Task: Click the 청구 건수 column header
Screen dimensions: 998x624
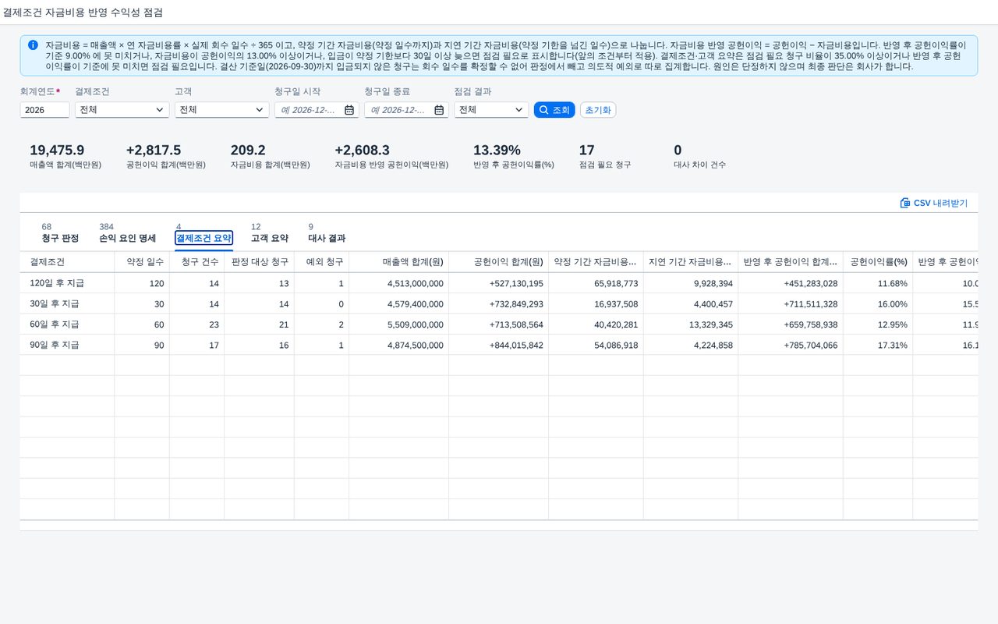Action: point(196,262)
